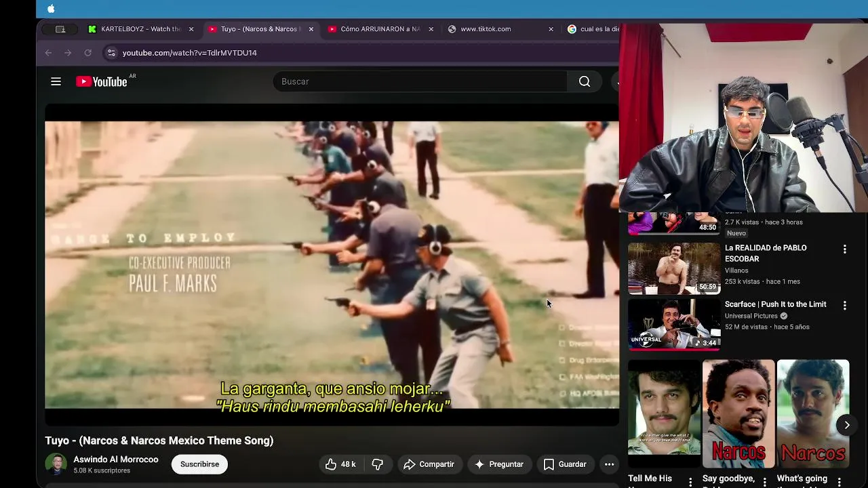Click Villanos channel name
The width and height of the screenshot is (868, 488).
[x=736, y=270]
